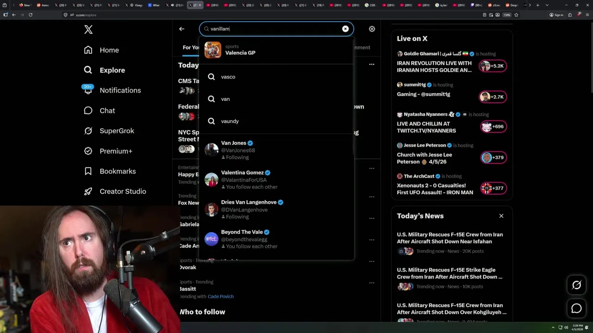Choose the 'van' search suggestion

coord(277,99)
